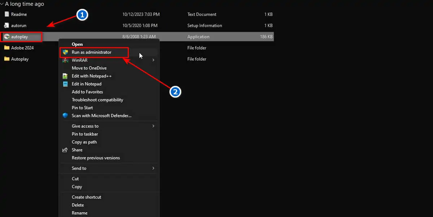Click the Autoplay folder icon

click(6, 59)
